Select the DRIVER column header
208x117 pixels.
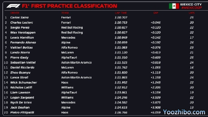(15, 13)
